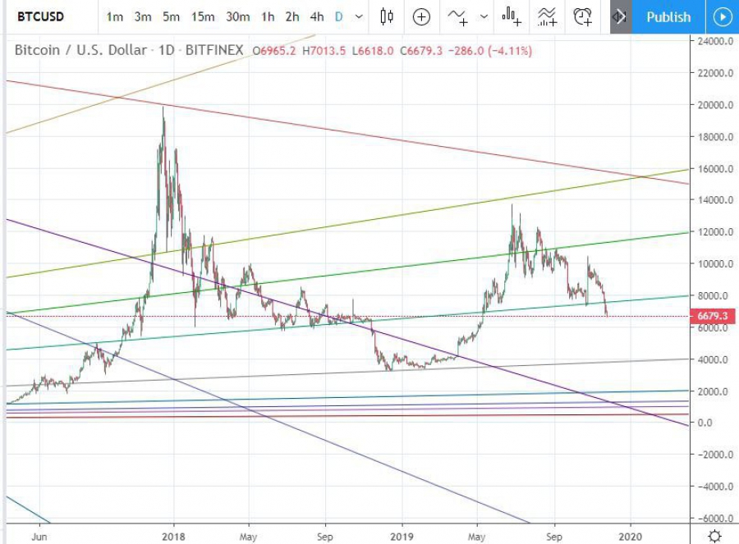Choose the 1m interval tab
Image resolution: width=739 pixels, height=544 pixels.
point(114,17)
